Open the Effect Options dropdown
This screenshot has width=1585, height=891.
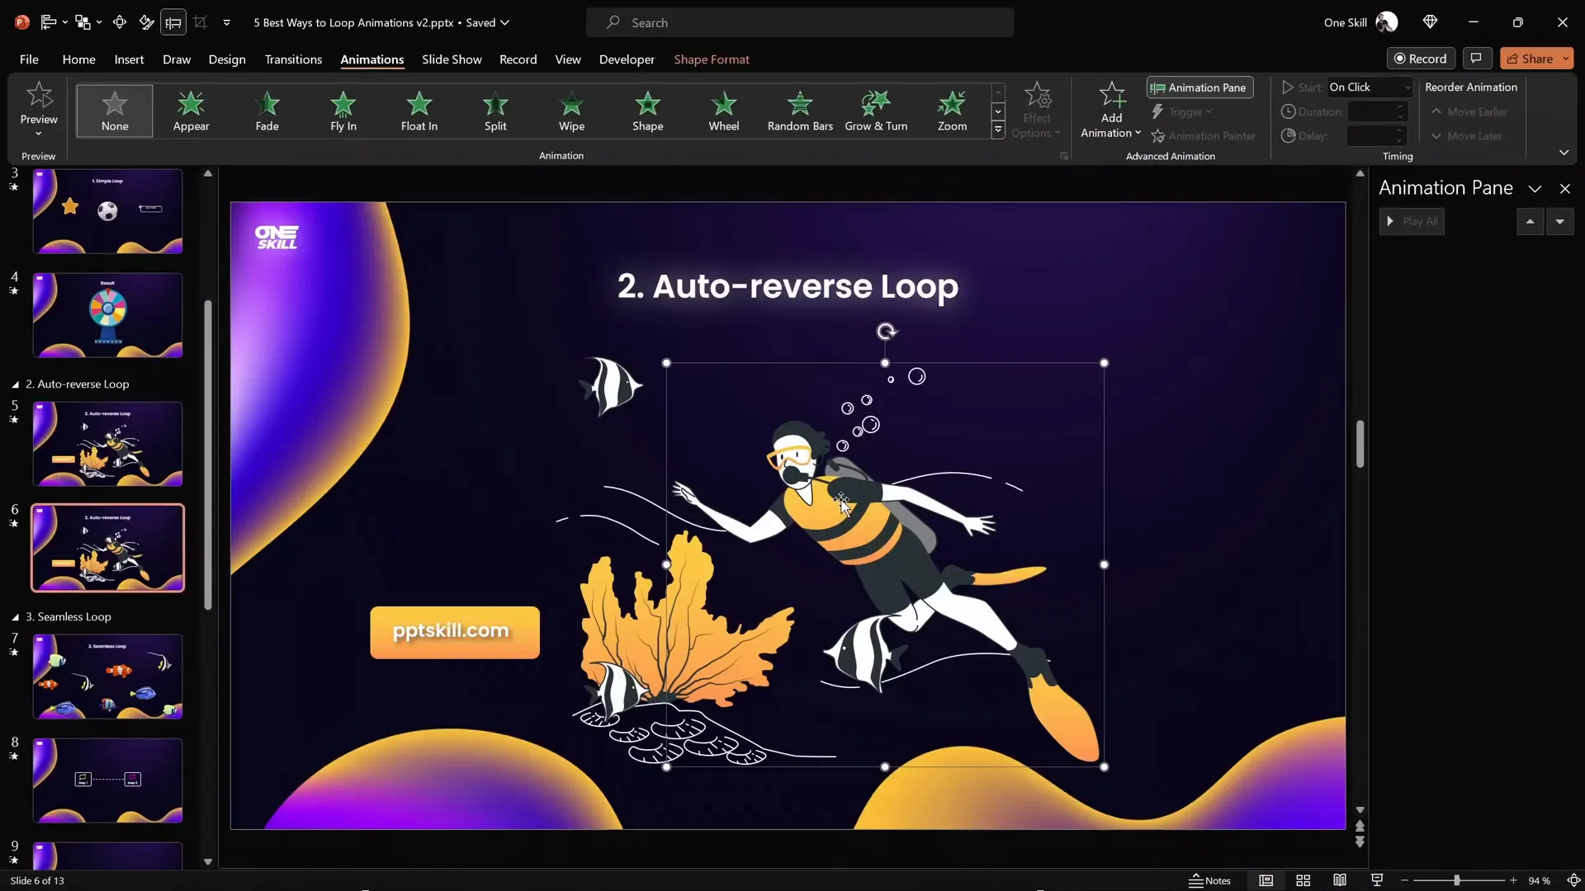[x=1037, y=111]
